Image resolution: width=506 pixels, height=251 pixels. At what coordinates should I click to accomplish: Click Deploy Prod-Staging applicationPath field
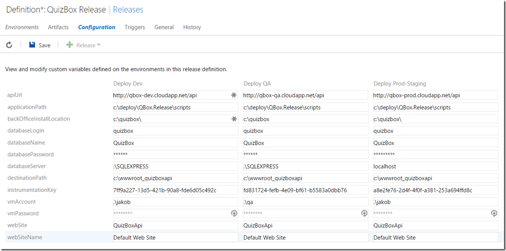tap(435, 107)
